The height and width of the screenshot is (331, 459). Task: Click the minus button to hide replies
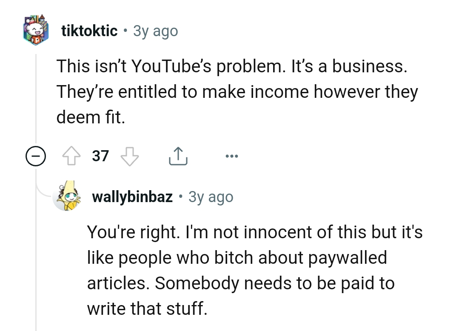tap(36, 156)
